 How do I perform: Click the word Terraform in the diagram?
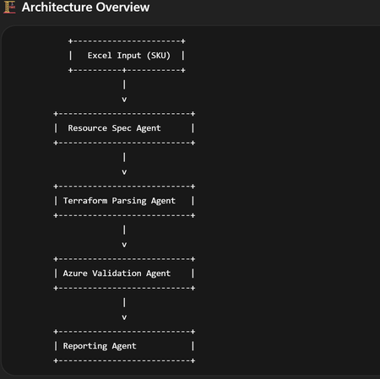click(85, 201)
